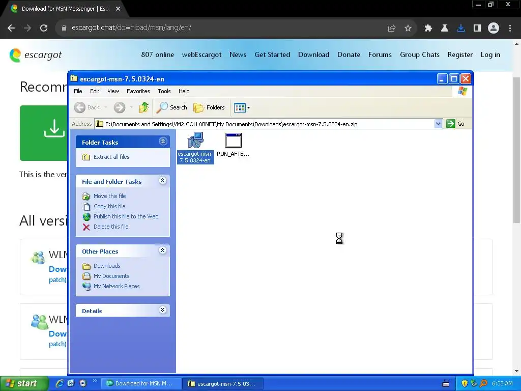Open My Documents in Other Places
This screenshot has height=391, width=521.
111,276
